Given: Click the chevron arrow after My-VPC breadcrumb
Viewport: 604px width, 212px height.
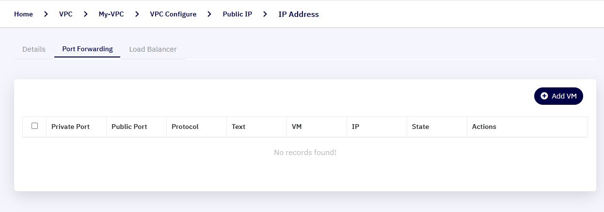Looking at the screenshot, I should 137,14.
